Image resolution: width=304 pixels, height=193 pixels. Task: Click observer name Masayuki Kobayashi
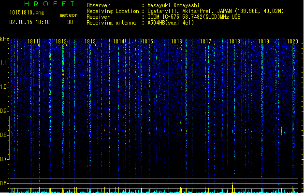[x=174, y=5]
